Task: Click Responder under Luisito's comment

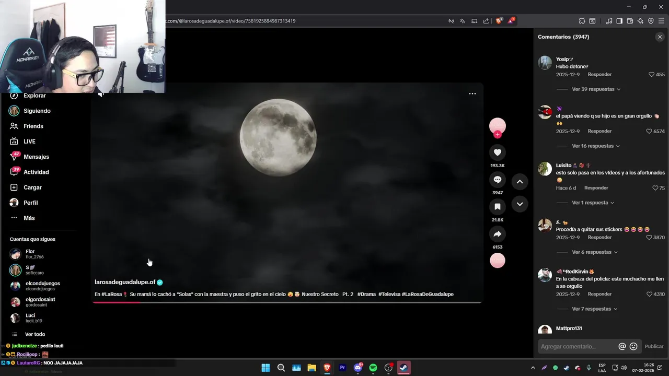Action: (596, 188)
